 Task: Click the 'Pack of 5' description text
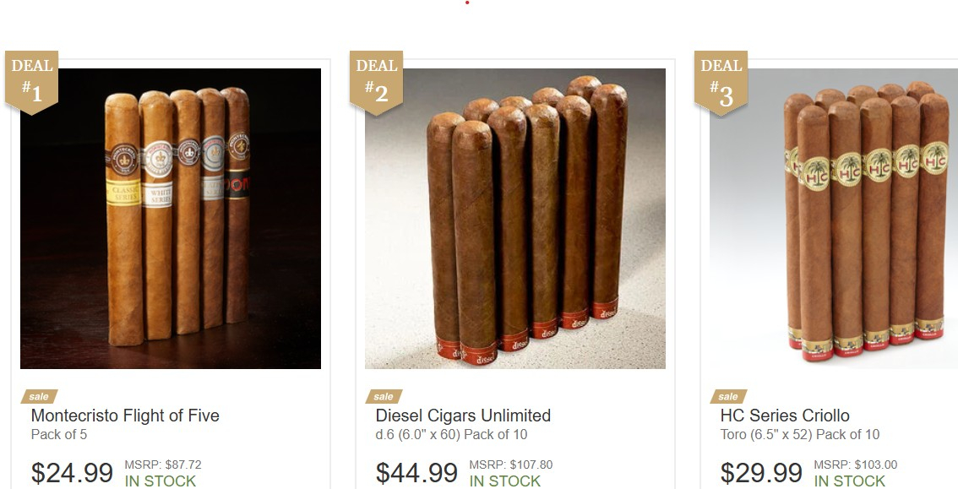coord(59,435)
